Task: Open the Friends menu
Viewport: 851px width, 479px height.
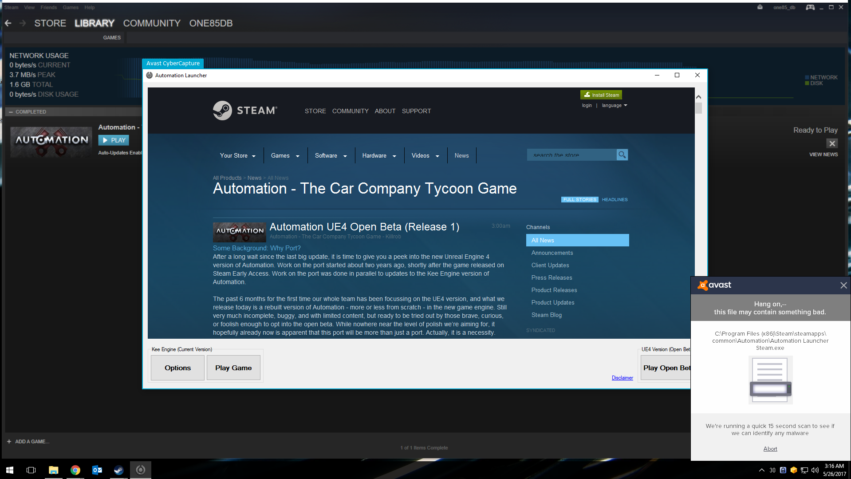Action: click(48, 8)
